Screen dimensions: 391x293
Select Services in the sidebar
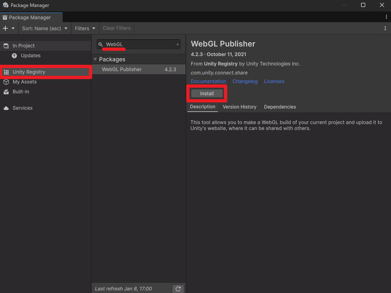[45, 108]
